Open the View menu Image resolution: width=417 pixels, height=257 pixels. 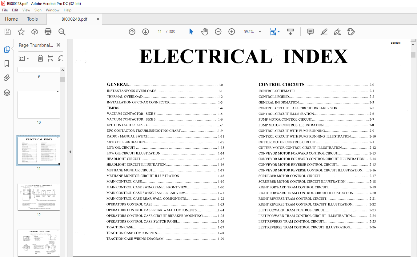[x=26, y=10]
